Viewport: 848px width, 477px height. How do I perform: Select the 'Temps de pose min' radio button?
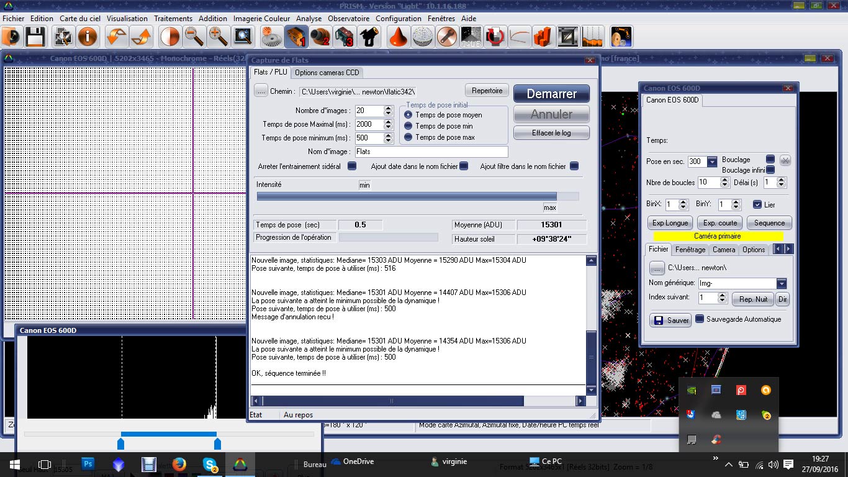[x=408, y=126]
